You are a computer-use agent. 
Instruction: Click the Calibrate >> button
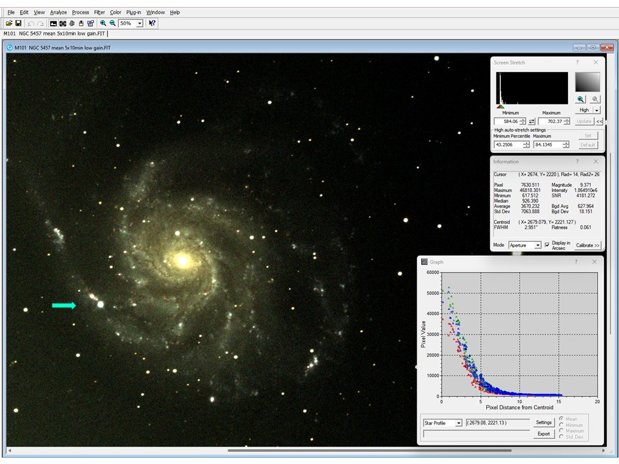587,246
